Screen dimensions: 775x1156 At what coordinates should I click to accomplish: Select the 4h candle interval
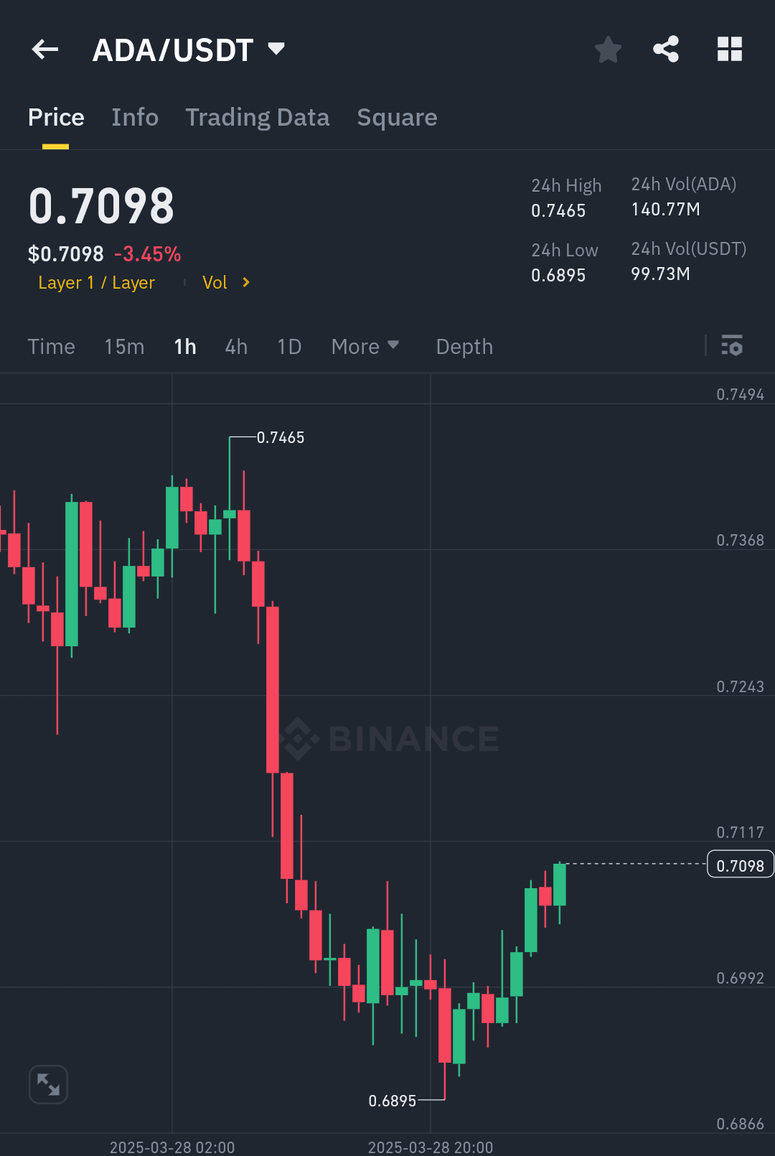(235, 346)
